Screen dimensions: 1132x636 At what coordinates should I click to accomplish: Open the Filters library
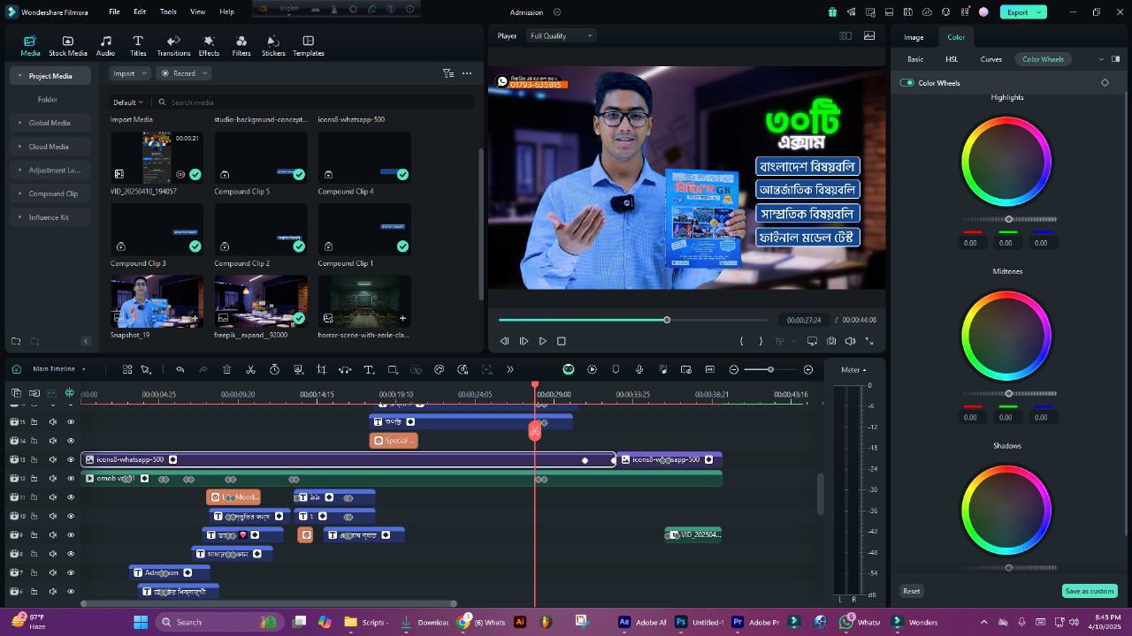tap(241, 46)
